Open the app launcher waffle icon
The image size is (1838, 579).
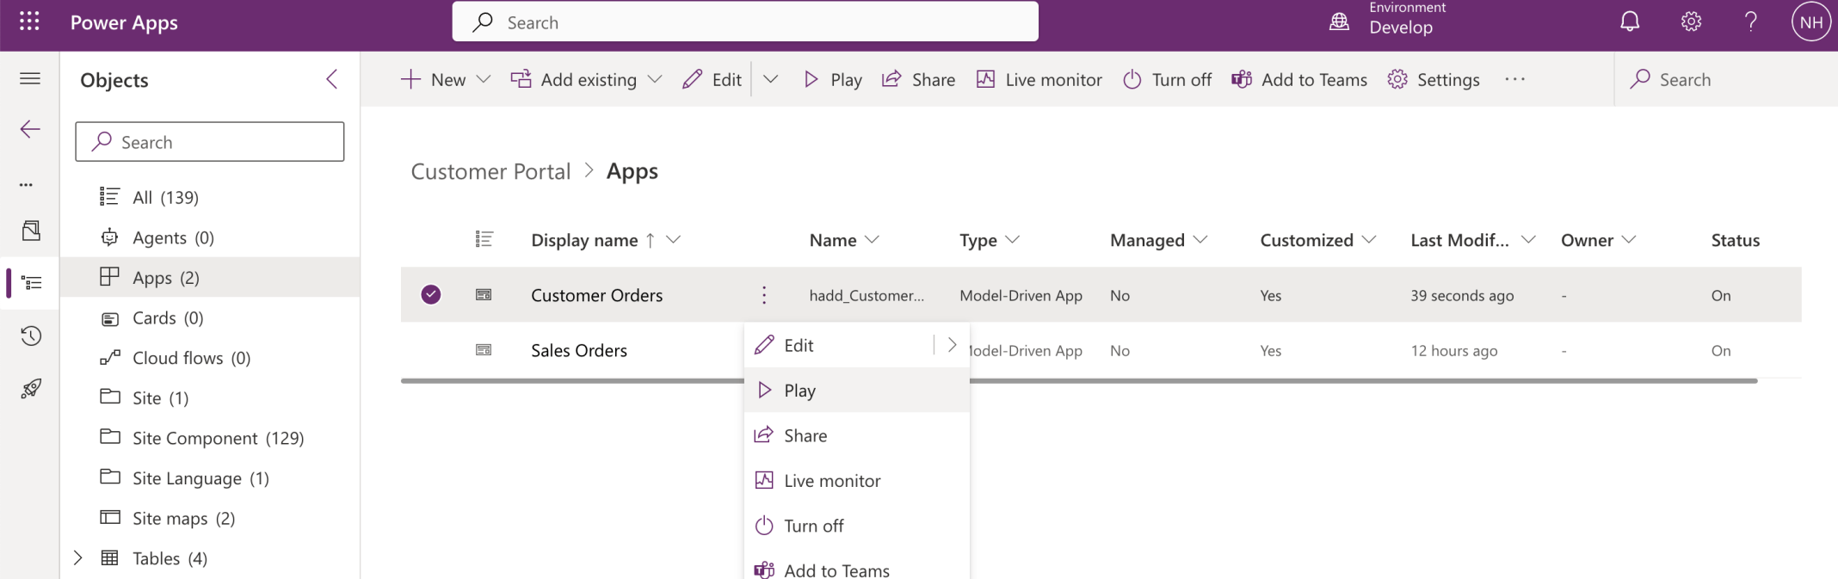pyautogui.click(x=29, y=22)
